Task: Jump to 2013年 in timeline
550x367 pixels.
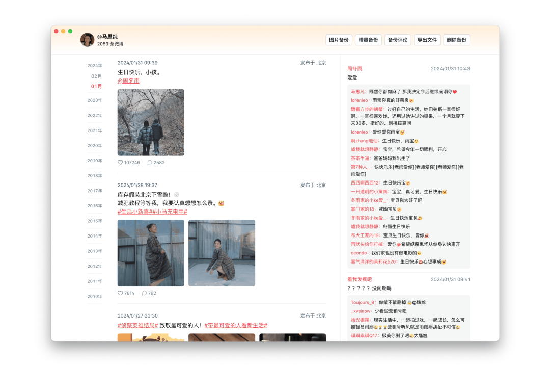Action: click(95, 251)
